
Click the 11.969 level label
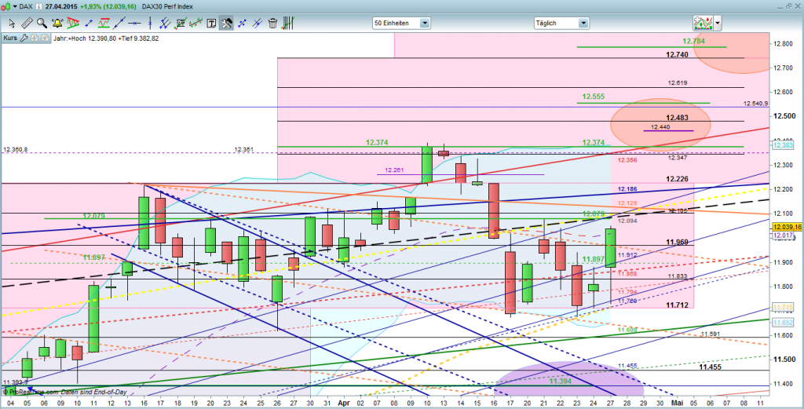click(677, 242)
